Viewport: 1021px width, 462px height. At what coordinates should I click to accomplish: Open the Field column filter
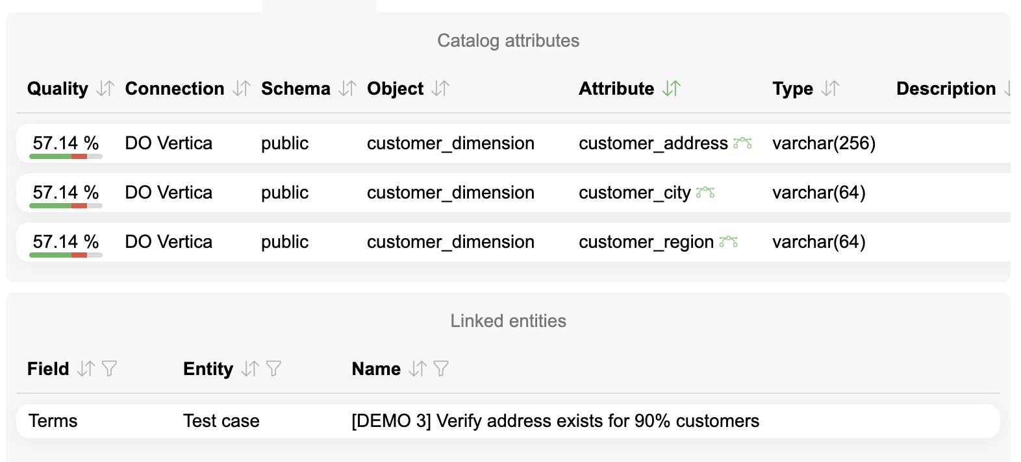tap(109, 369)
